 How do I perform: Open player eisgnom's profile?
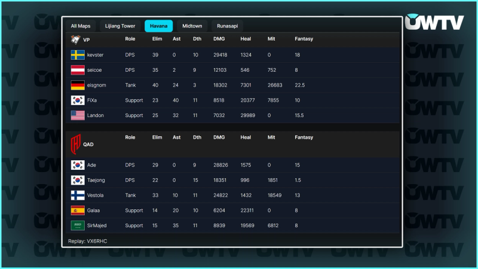[x=96, y=85]
